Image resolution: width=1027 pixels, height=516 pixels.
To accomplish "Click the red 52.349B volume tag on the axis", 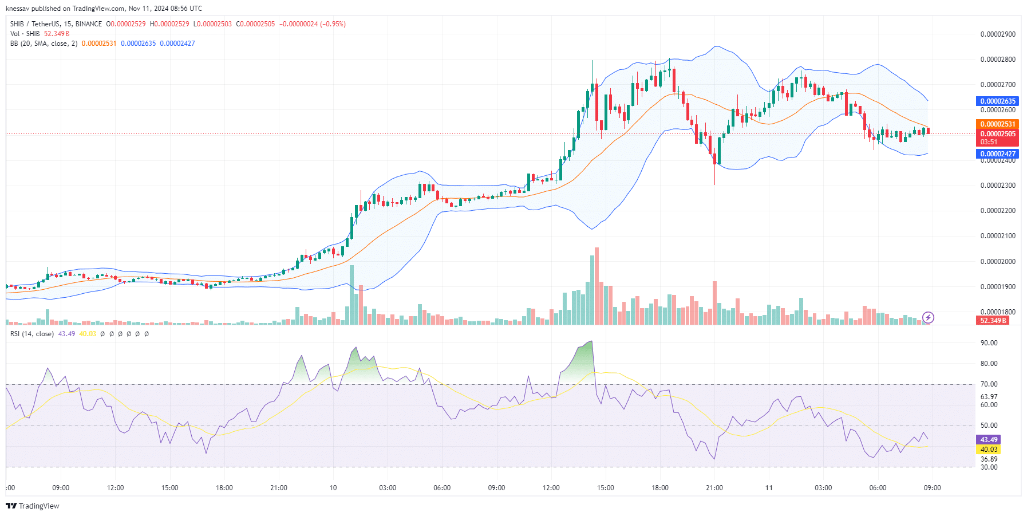I will click(x=992, y=321).
